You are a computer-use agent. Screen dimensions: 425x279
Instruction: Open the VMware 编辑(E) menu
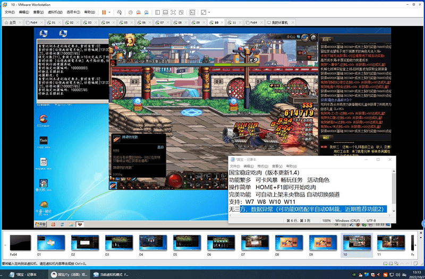(24, 12)
